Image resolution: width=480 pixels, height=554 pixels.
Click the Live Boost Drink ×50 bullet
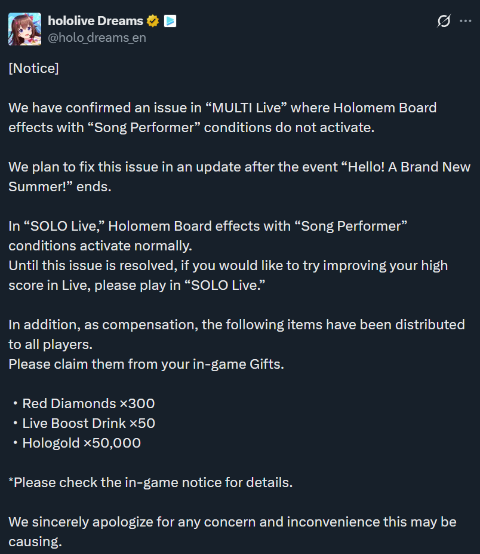click(x=84, y=423)
